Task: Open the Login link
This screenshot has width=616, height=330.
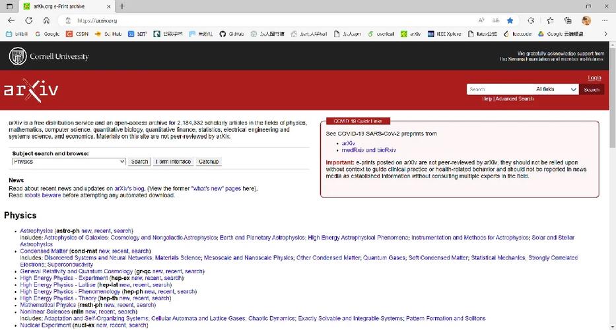Action: click(594, 78)
